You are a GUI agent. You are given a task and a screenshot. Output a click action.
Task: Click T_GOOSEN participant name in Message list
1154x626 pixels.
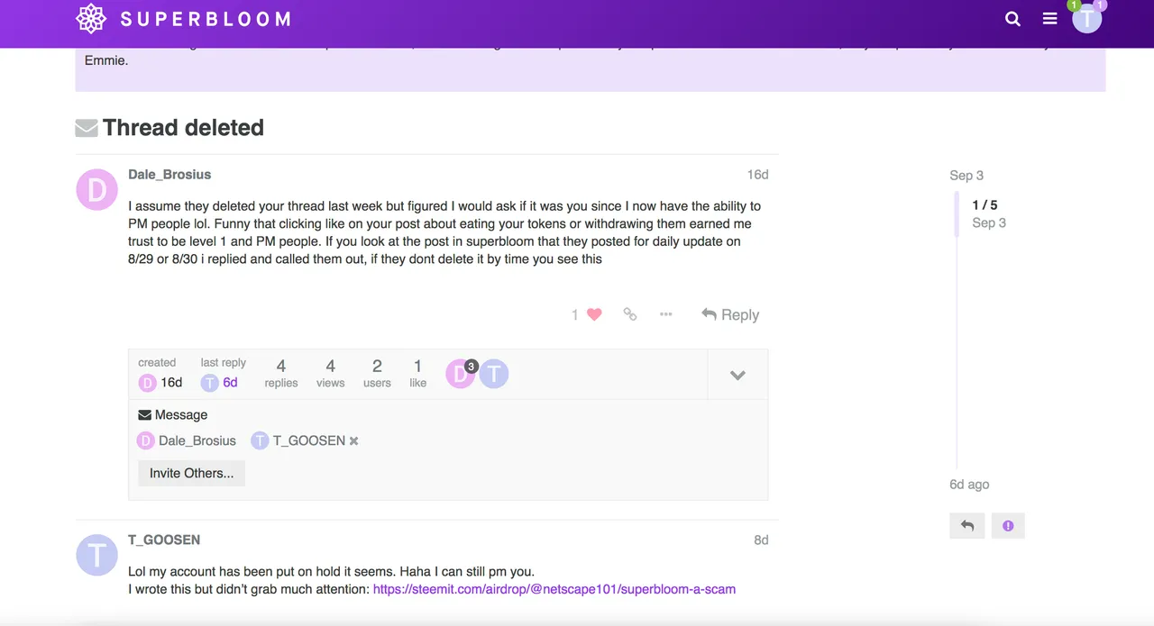[309, 440]
